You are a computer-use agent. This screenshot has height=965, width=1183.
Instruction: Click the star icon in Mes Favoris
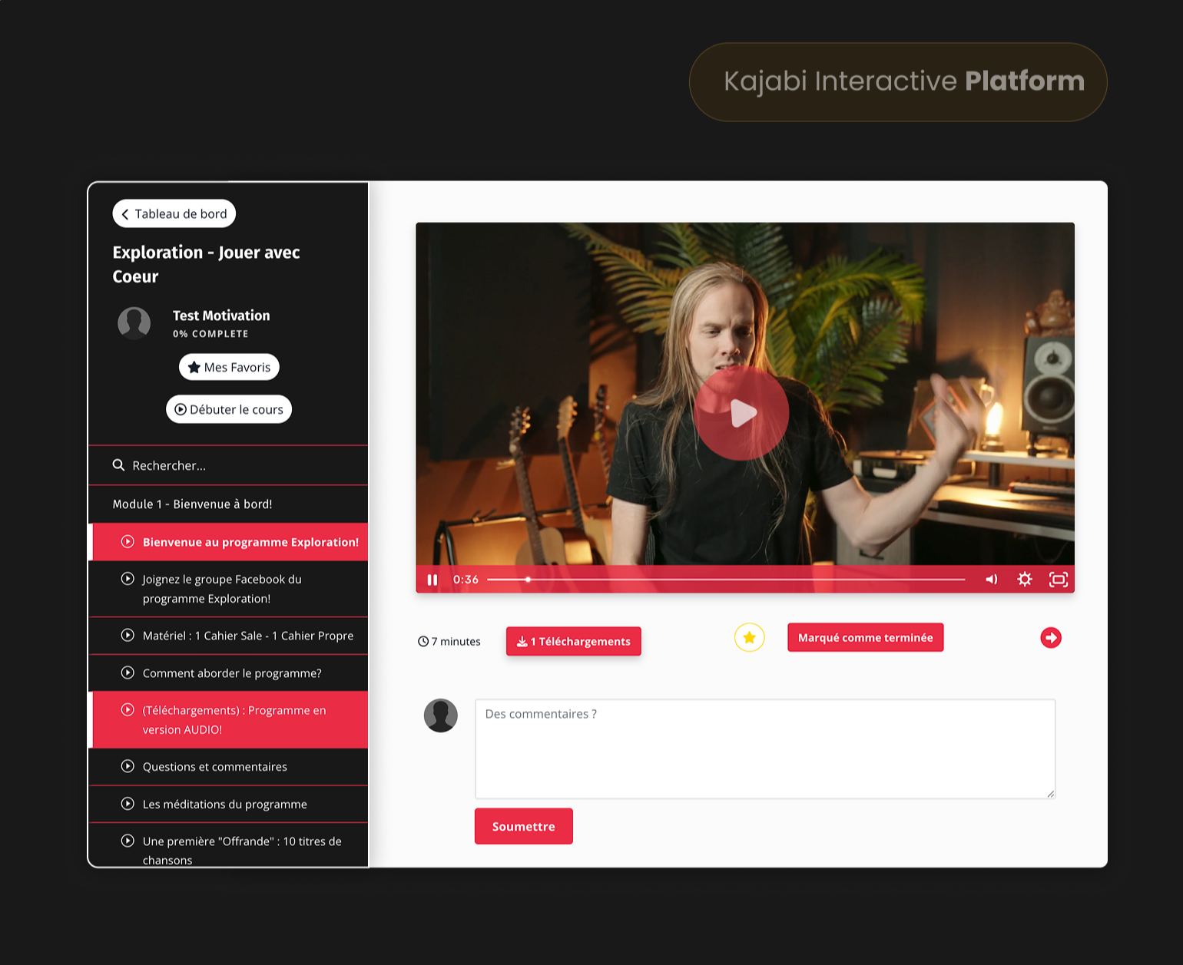(194, 367)
